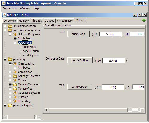Select getVMOption in the tree
The image size is (149, 123).
pos(31,51)
